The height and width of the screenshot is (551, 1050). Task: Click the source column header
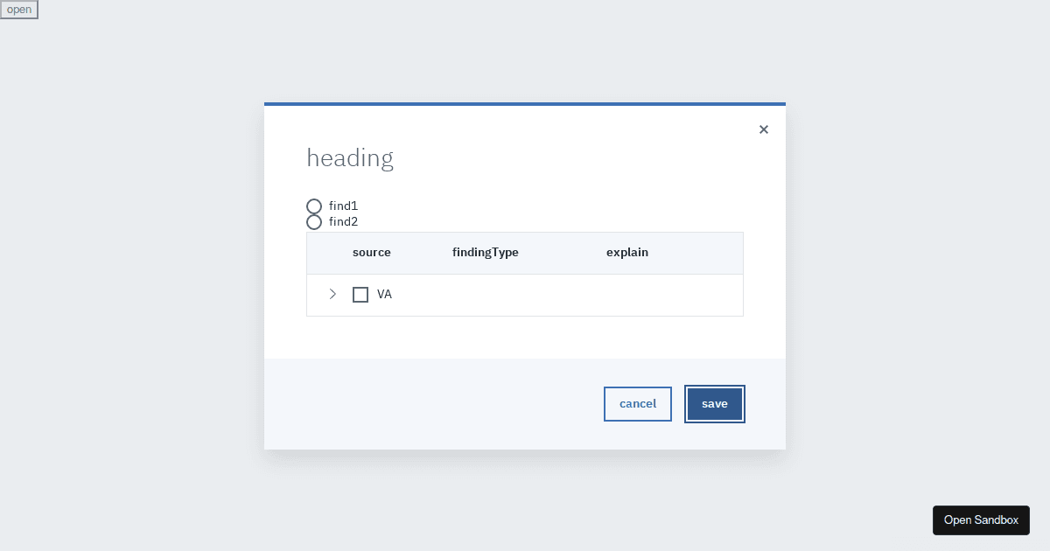click(x=371, y=253)
